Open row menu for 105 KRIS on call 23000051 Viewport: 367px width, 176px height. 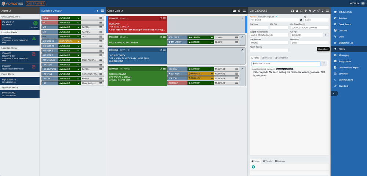pyautogui.click(x=237, y=69)
